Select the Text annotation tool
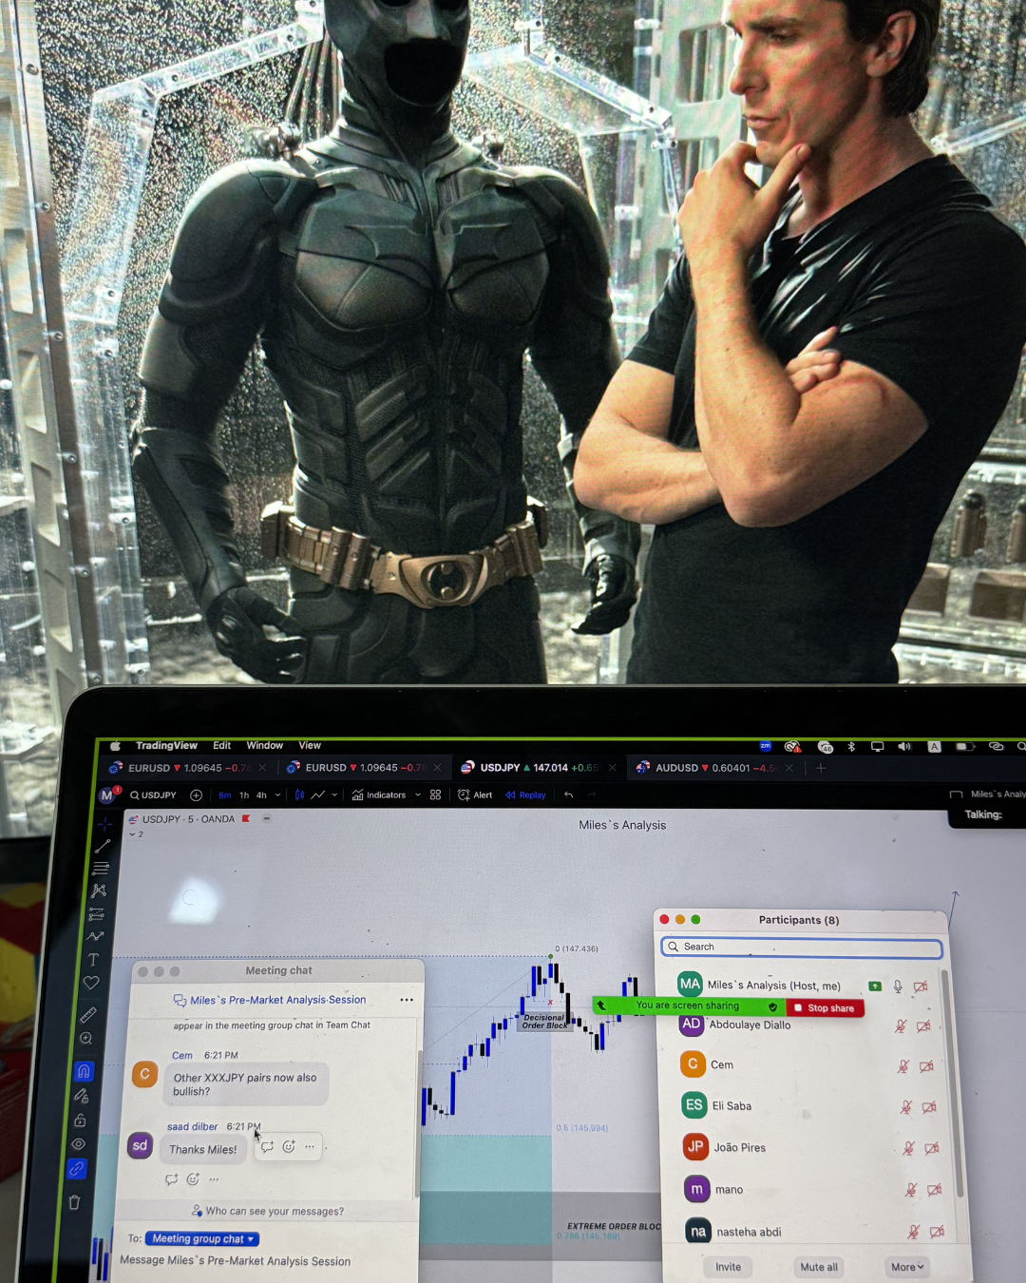The width and height of the screenshot is (1026, 1283). coord(93,960)
